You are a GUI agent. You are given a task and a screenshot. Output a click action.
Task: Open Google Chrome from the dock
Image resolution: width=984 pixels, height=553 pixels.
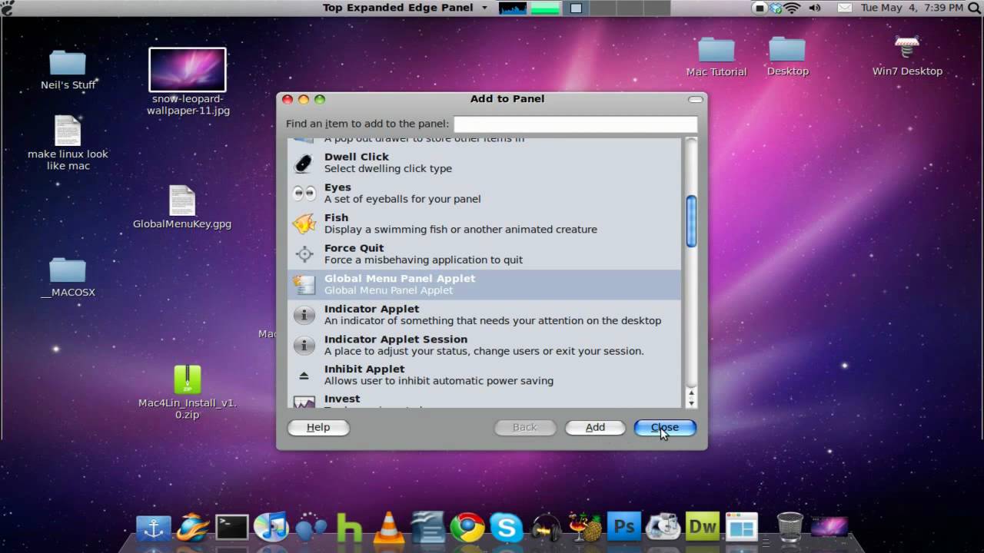tap(467, 527)
